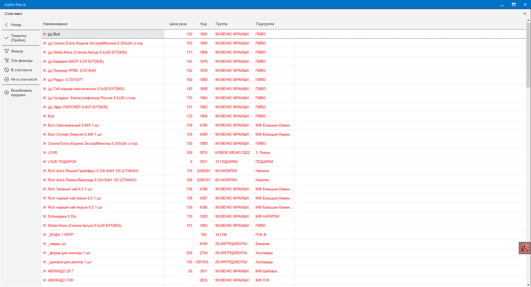
Task: Mark item using Пометить (Пробел)
Action: point(21,38)
